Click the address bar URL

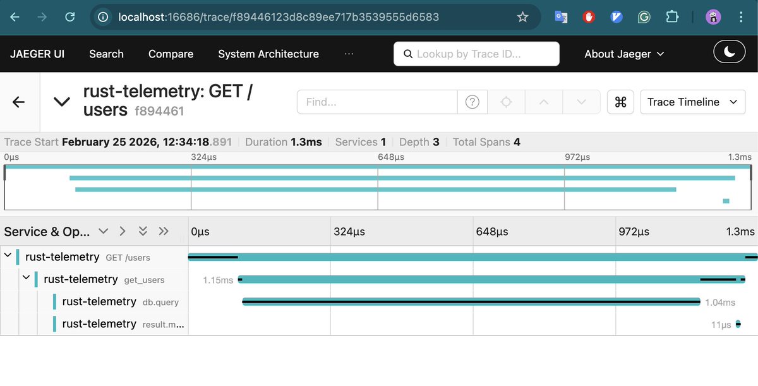point(279,17)
